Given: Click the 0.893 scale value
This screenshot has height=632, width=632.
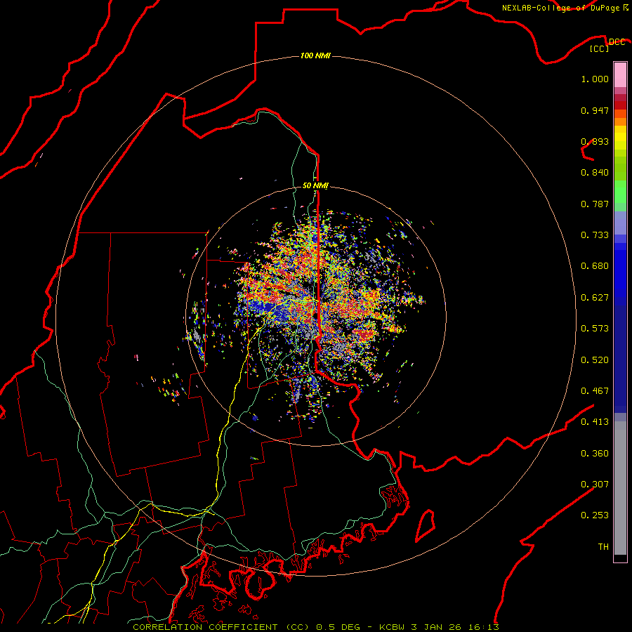Looking at the screenshot, I should [595, 141].
